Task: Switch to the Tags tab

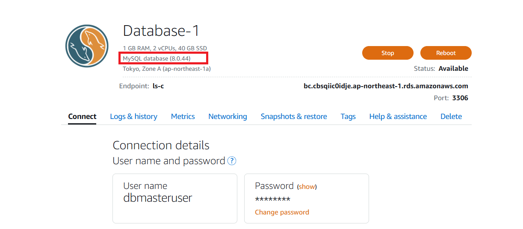Action: (x=348, y=116)
